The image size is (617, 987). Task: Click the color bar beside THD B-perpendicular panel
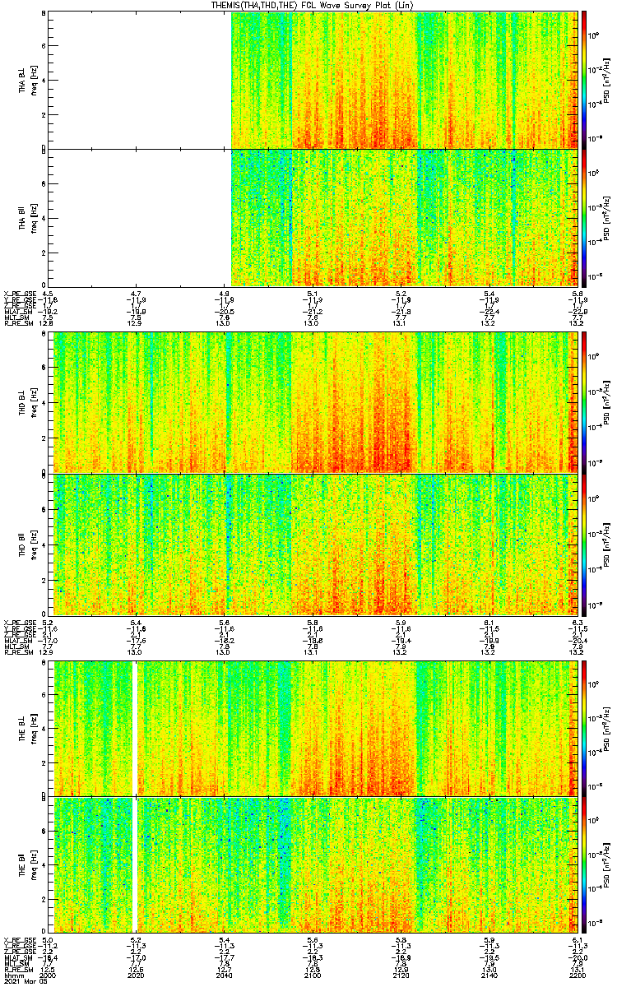(584, 403)
